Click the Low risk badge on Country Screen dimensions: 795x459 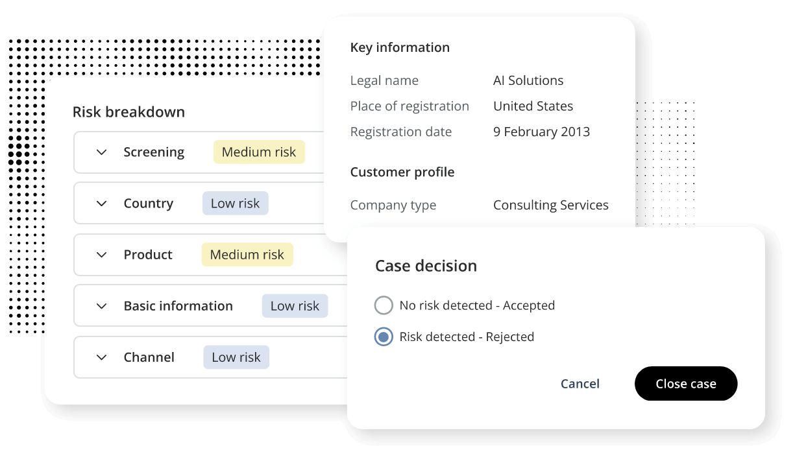tap(235, 204)
